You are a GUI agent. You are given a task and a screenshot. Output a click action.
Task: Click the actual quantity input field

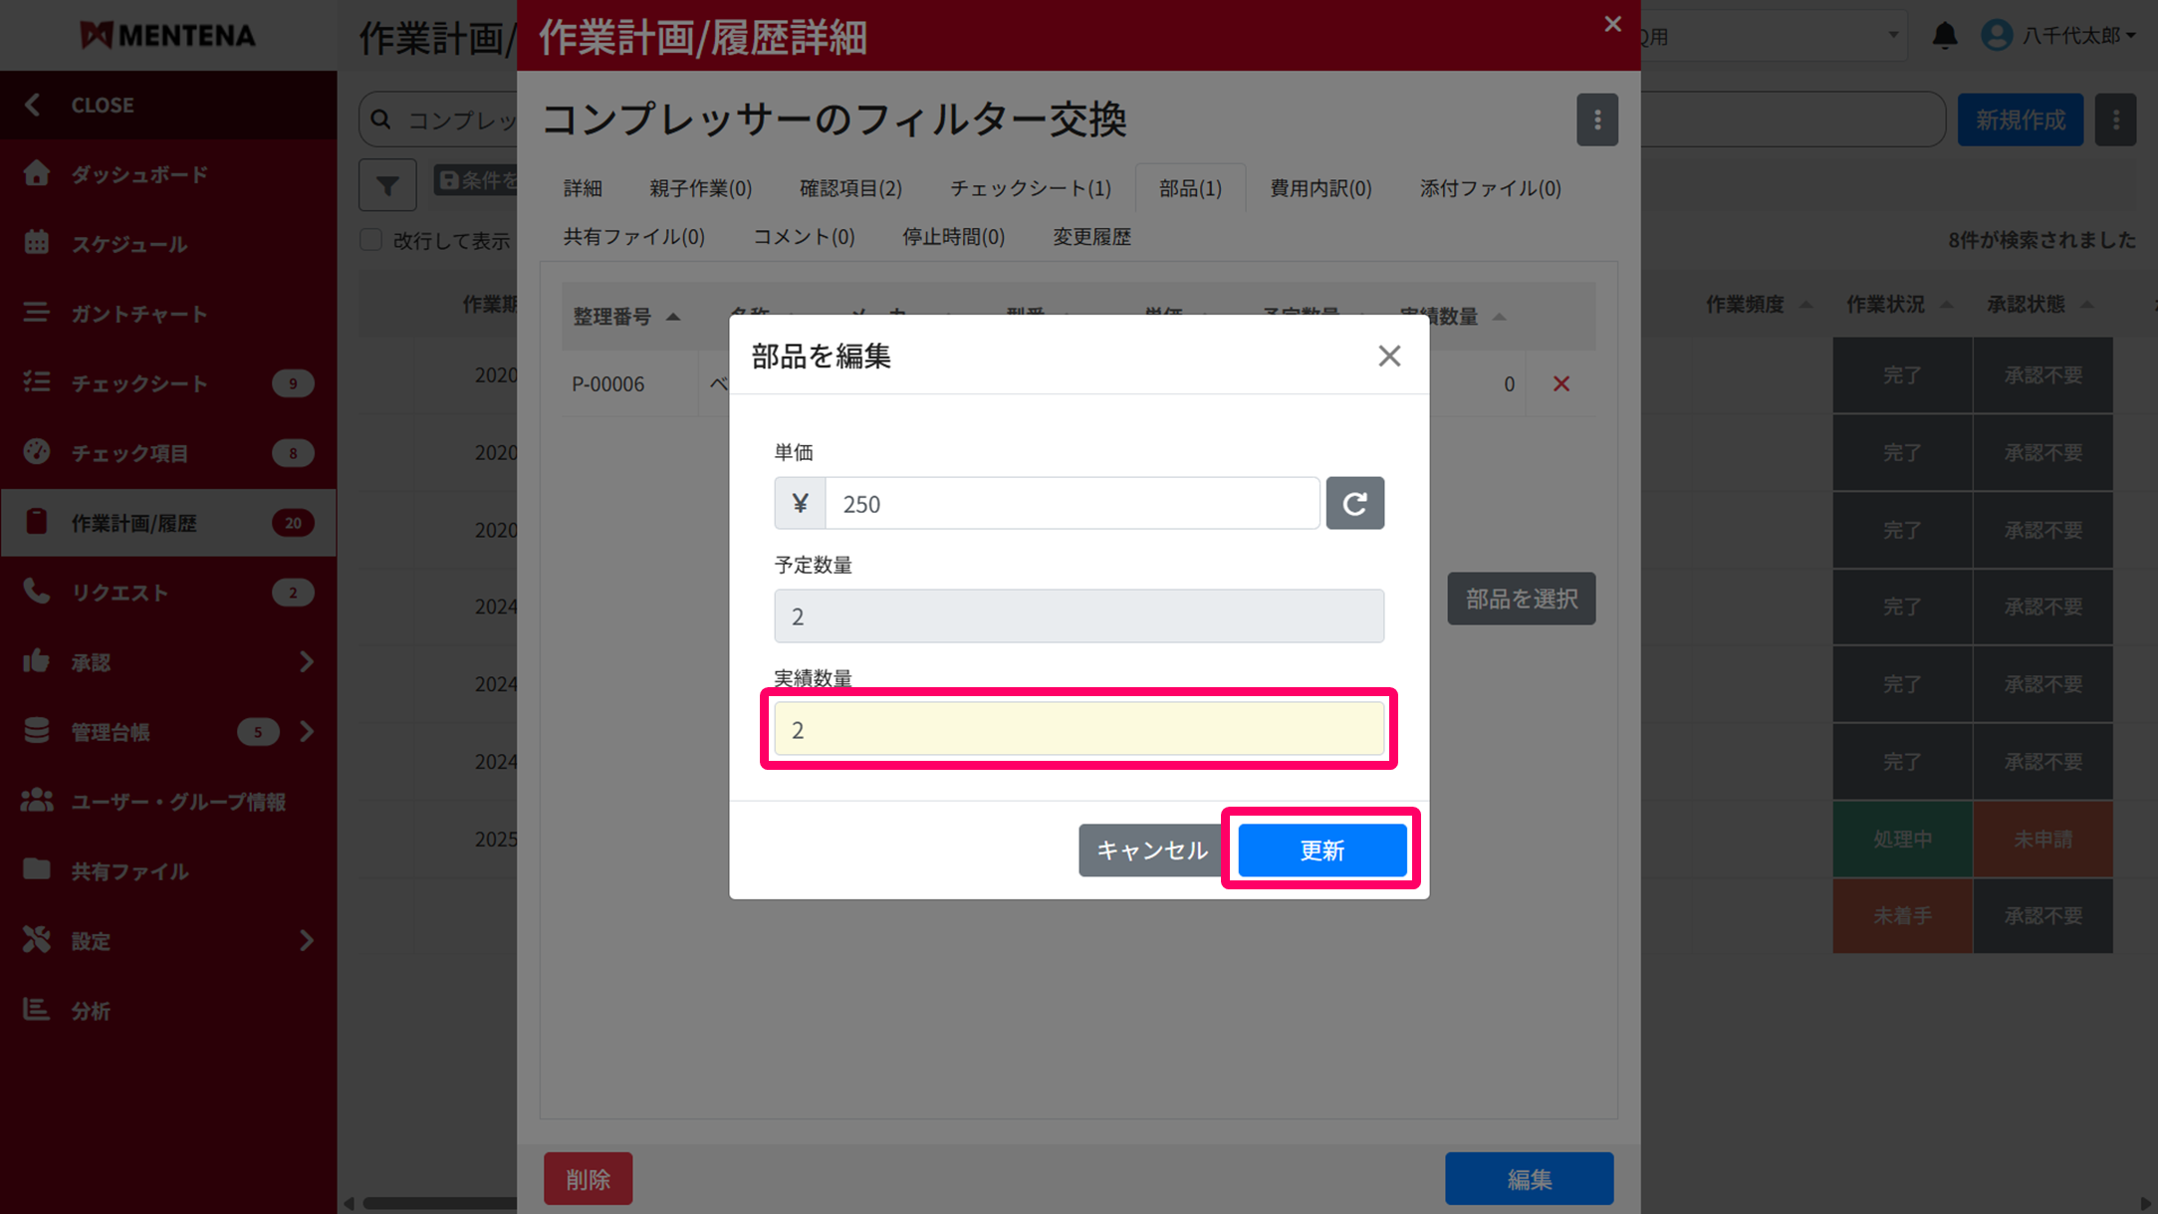tap(1079, 729)
